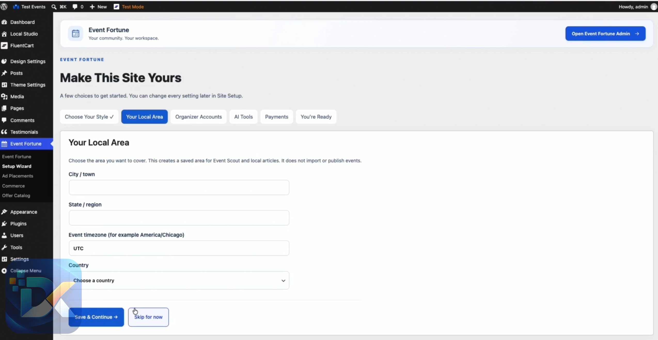Open Ad Placements submenu item
This screenshot has width=658, height=340.
[18, 176]
